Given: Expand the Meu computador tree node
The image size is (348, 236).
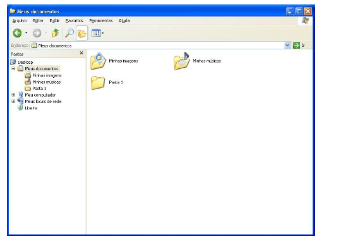Looking at the screenshot, I should tap(13, 95).
